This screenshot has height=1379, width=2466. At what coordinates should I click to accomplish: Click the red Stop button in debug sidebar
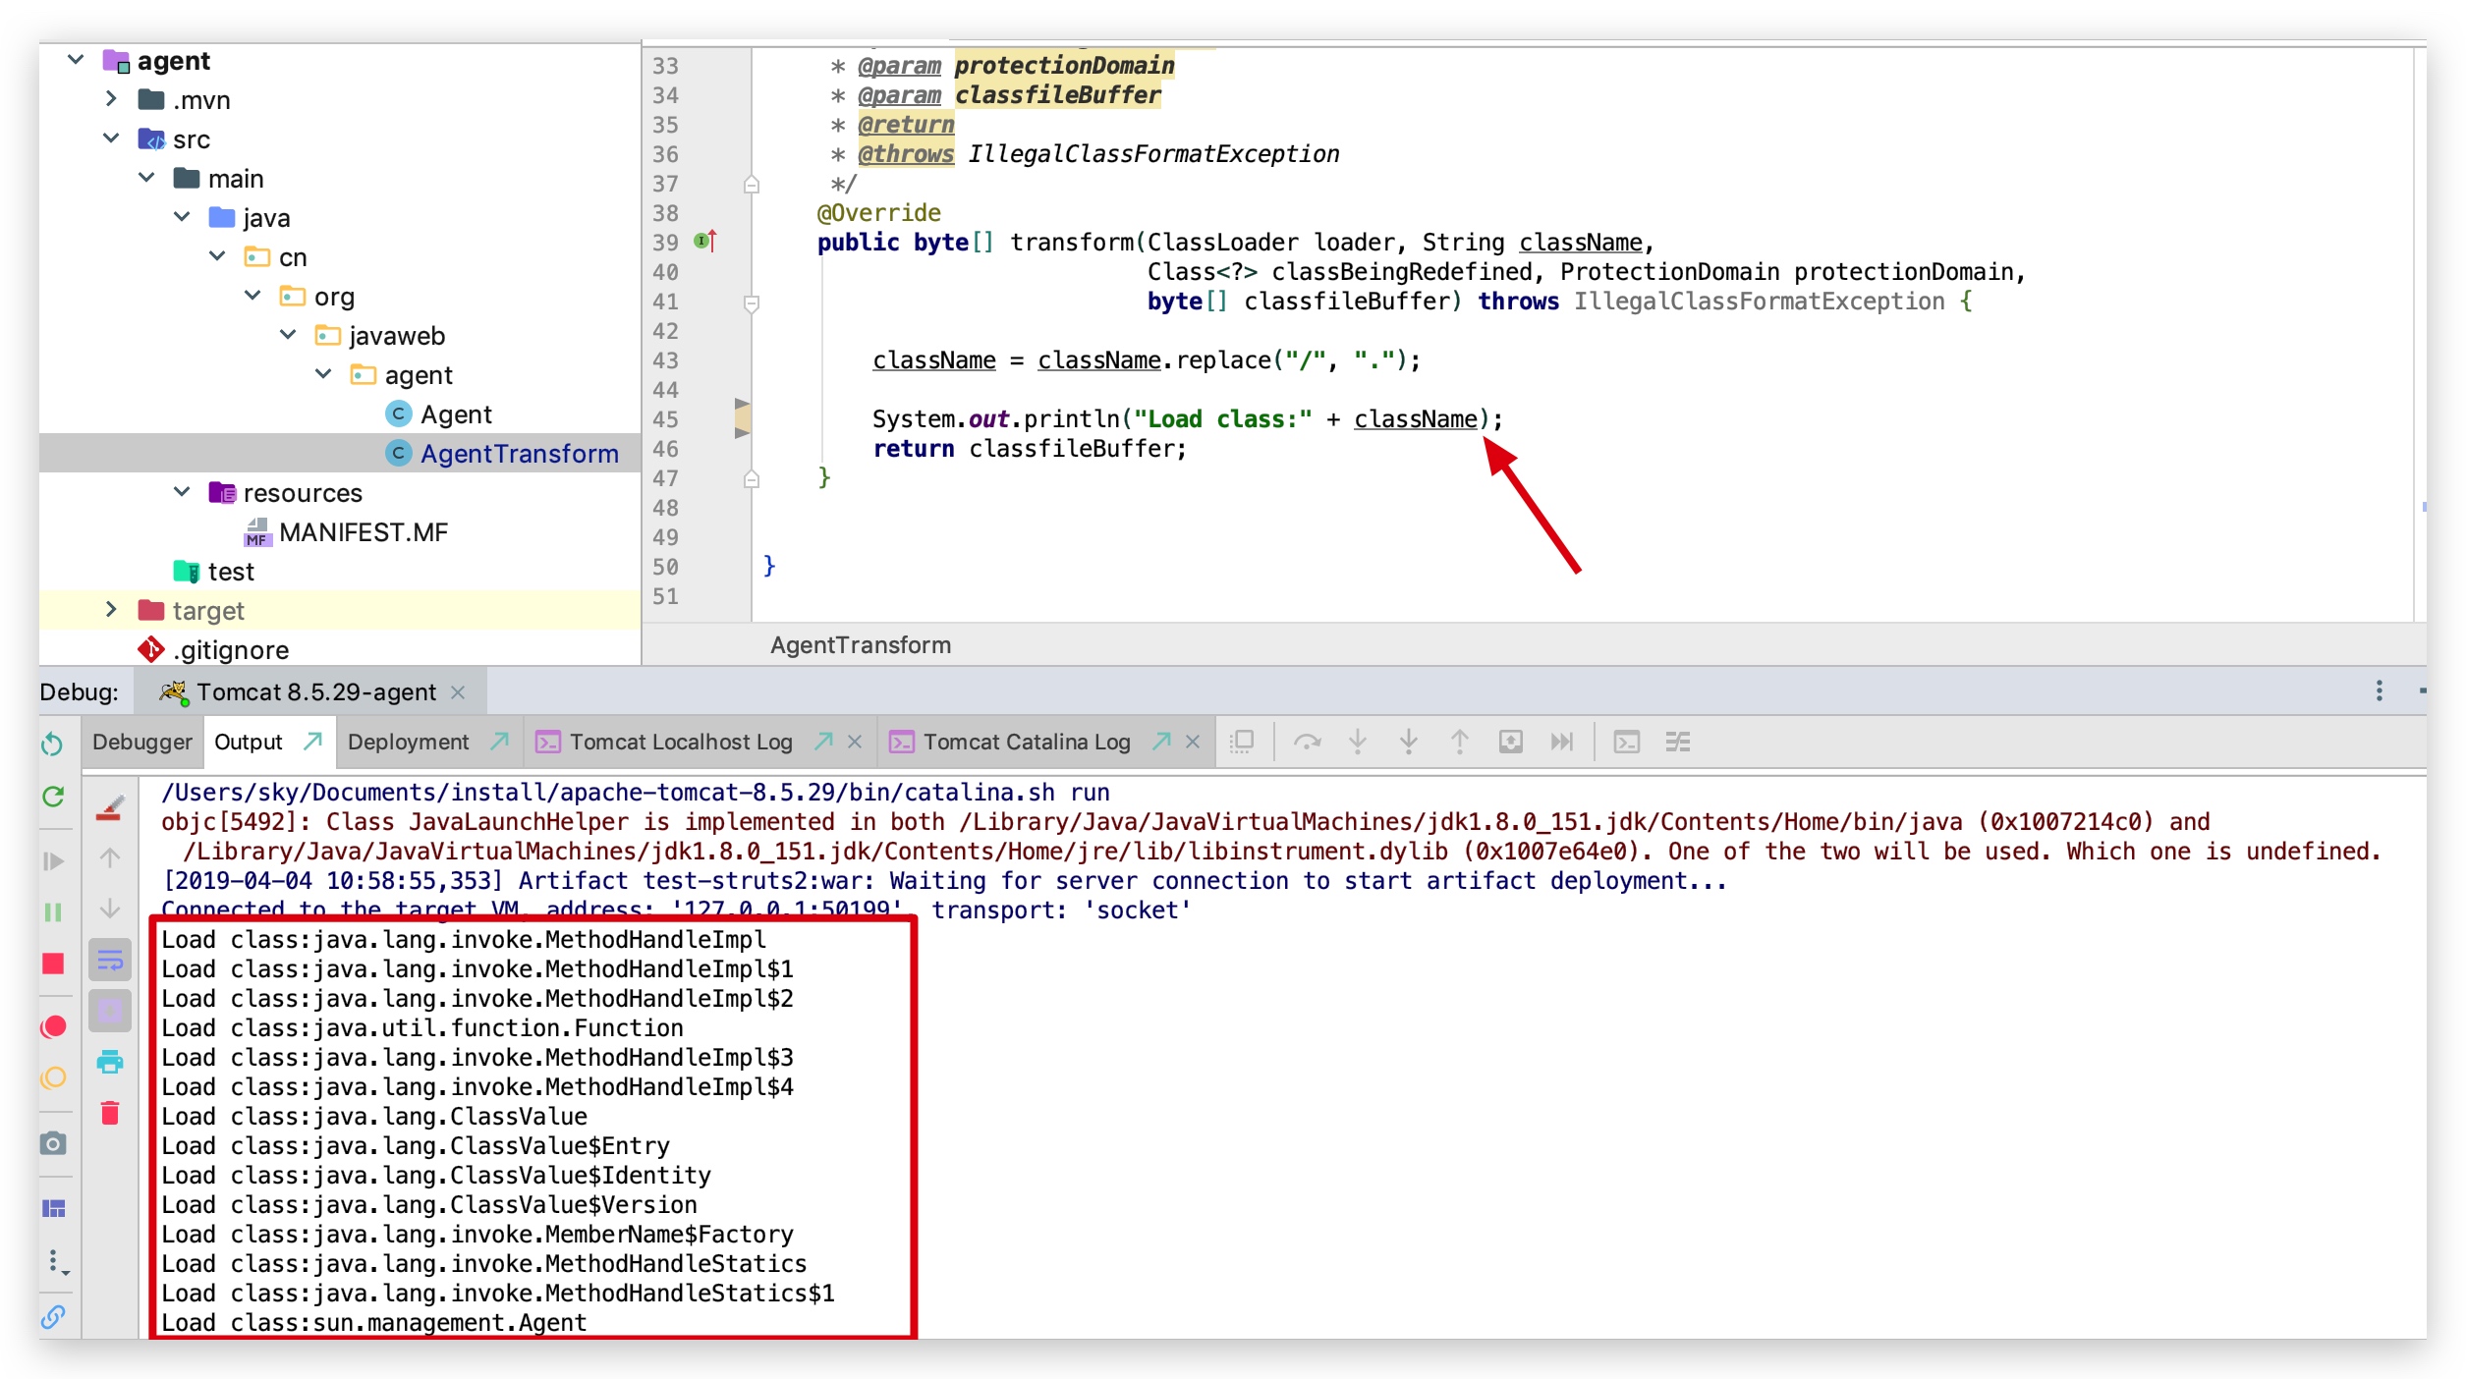53,964
